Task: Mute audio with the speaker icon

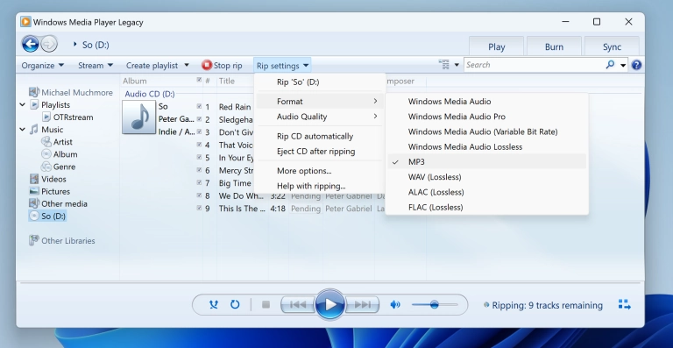Action: (395, 305)
